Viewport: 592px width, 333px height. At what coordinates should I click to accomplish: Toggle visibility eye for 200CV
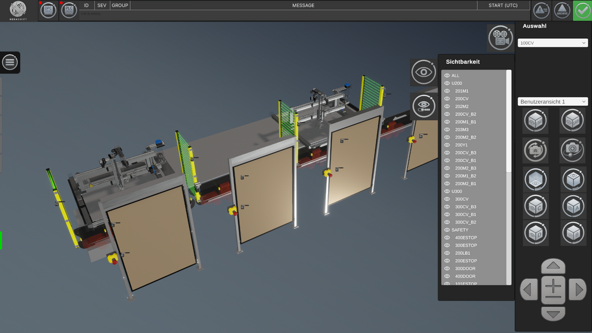tap(447, 98)
